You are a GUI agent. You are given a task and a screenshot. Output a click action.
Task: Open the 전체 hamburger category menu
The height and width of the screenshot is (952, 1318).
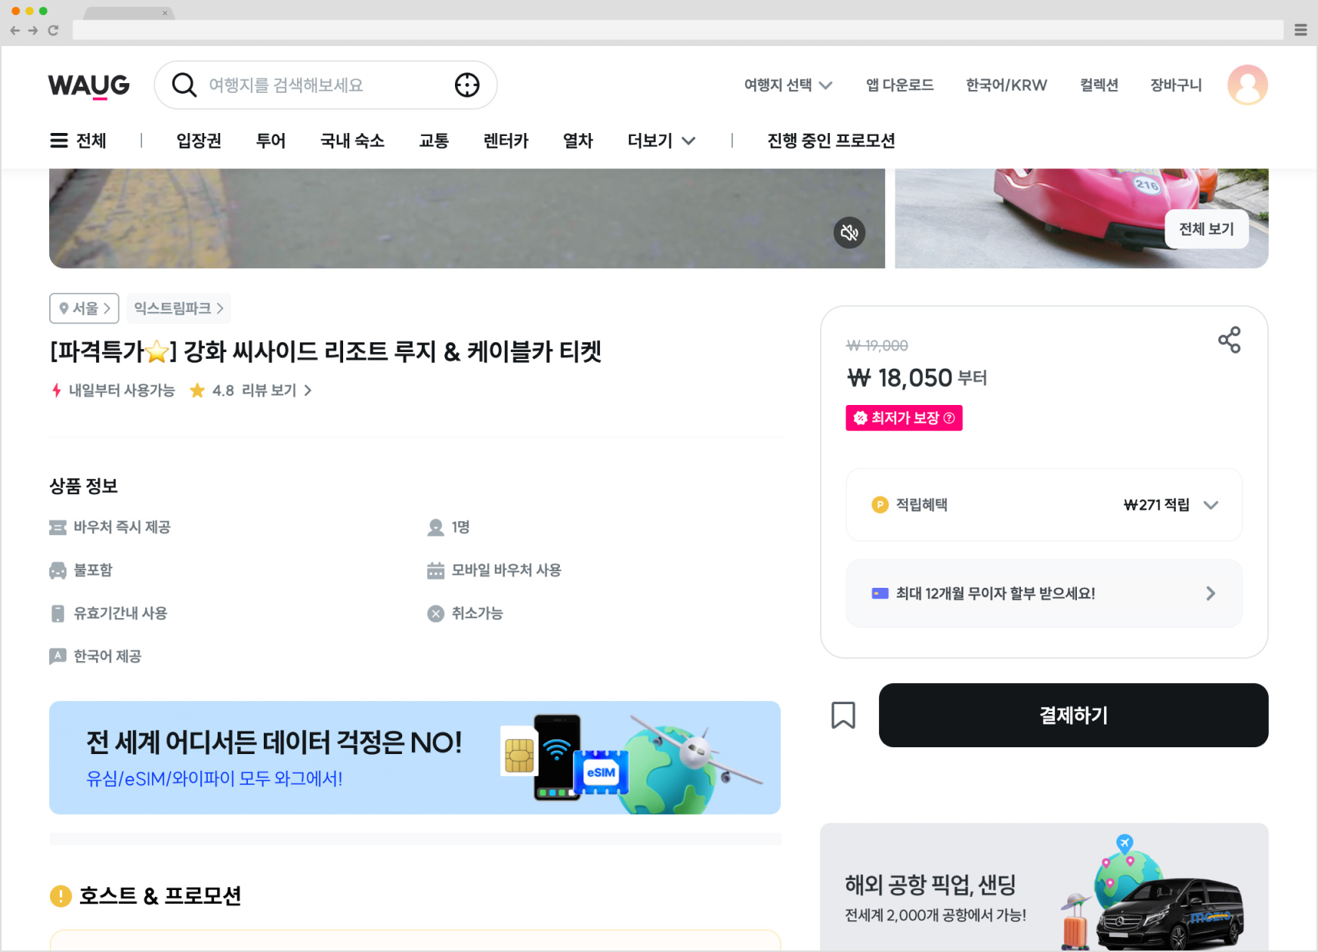point(79,141)
